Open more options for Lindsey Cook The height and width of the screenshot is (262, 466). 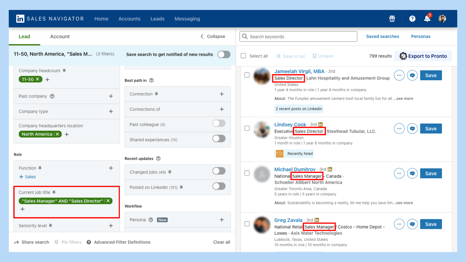pyautogui.click(x=399, y=128)
